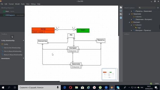Open the Tools menu
The image size is (160, 90).
coord(23,4)
